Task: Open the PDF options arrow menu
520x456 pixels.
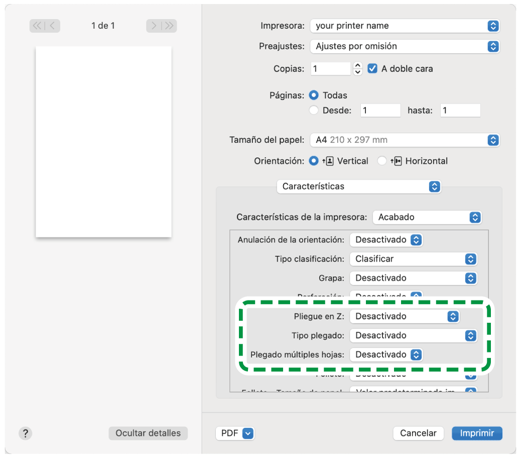Action: click(x=248, y=433)
